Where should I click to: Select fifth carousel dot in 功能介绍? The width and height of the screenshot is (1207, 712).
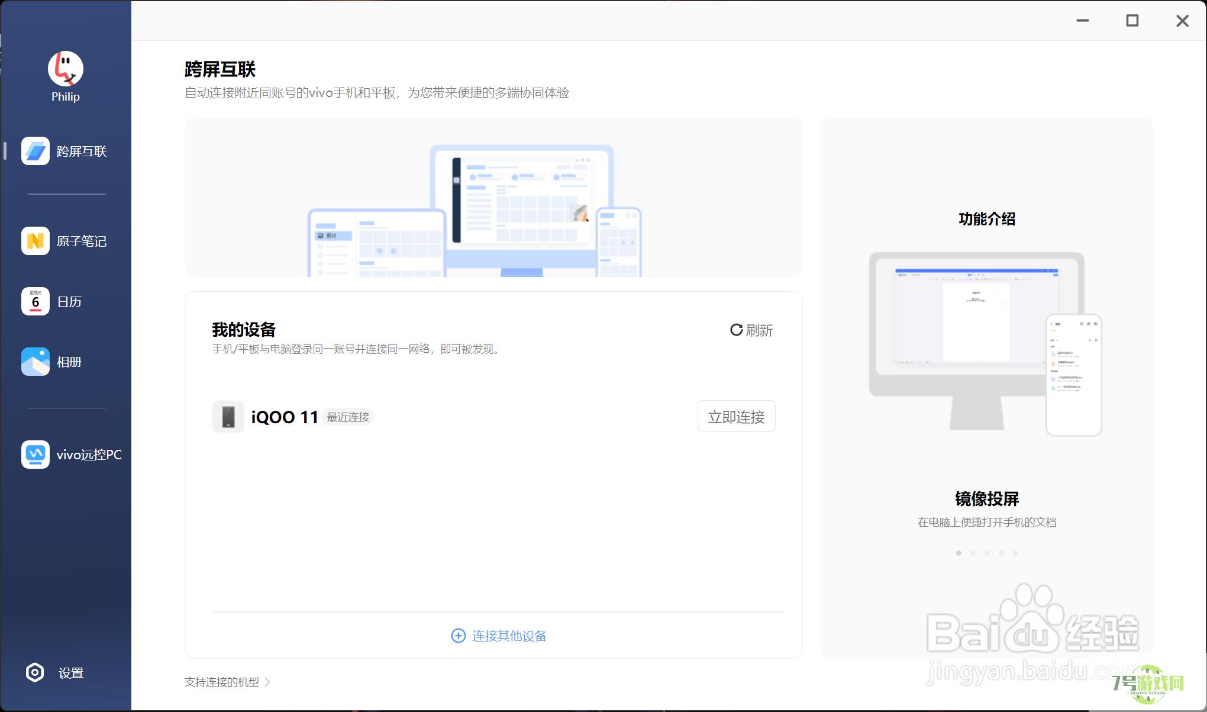1015,553
